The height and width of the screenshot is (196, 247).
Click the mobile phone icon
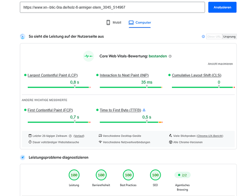pos(108,22)
